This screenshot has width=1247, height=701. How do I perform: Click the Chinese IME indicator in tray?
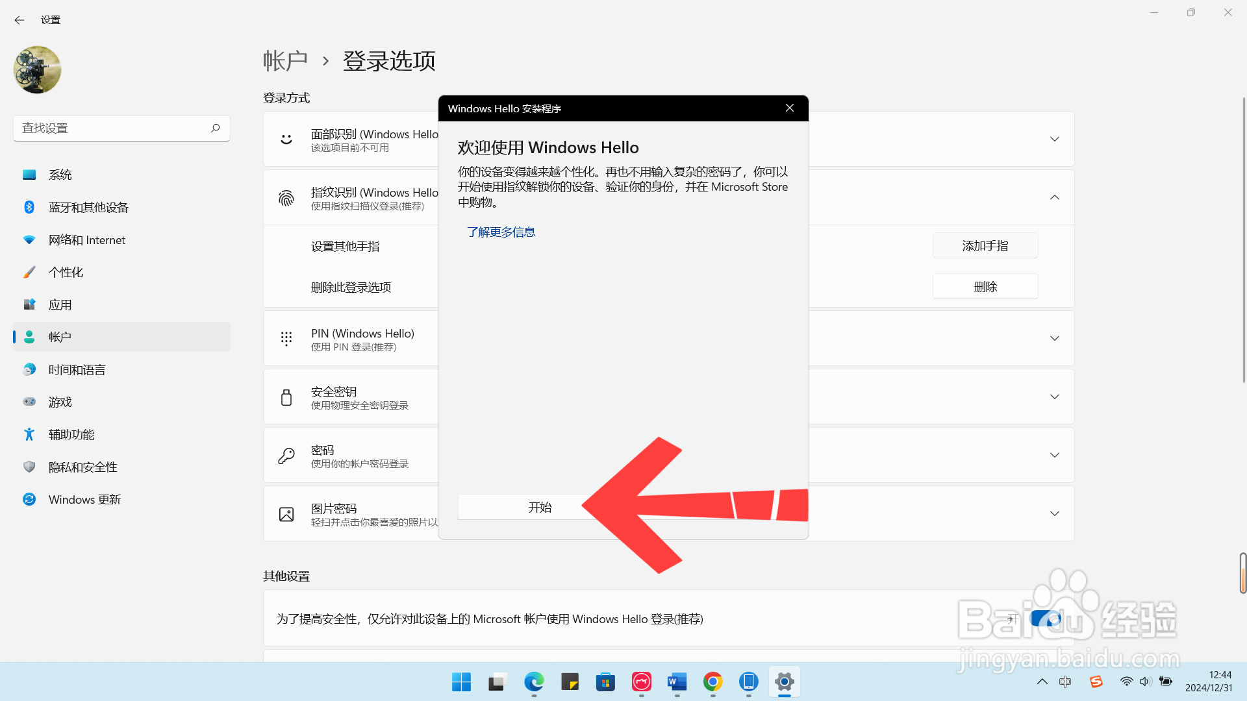[x=1065, y=682]
